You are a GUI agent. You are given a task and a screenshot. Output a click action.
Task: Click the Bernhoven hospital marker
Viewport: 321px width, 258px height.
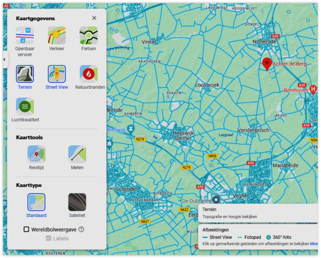313,89
